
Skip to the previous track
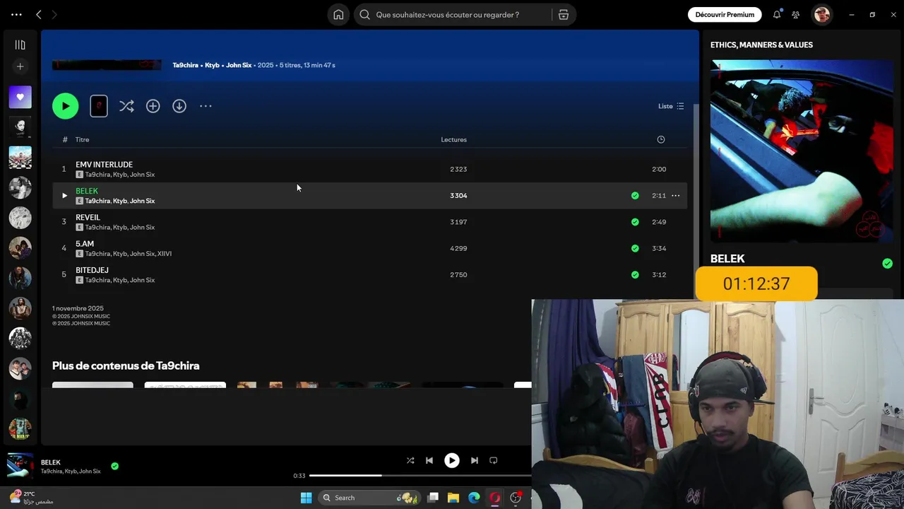[429, 460]
